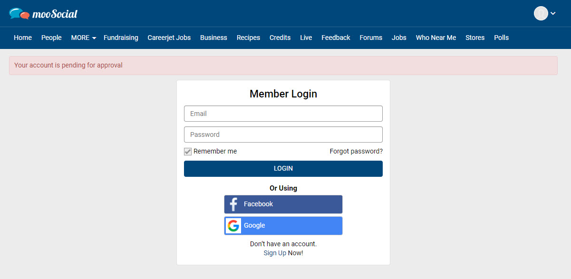Open the user avatar icon menu
This screenshot has height=279, width=571.
(x=541, y=13)
